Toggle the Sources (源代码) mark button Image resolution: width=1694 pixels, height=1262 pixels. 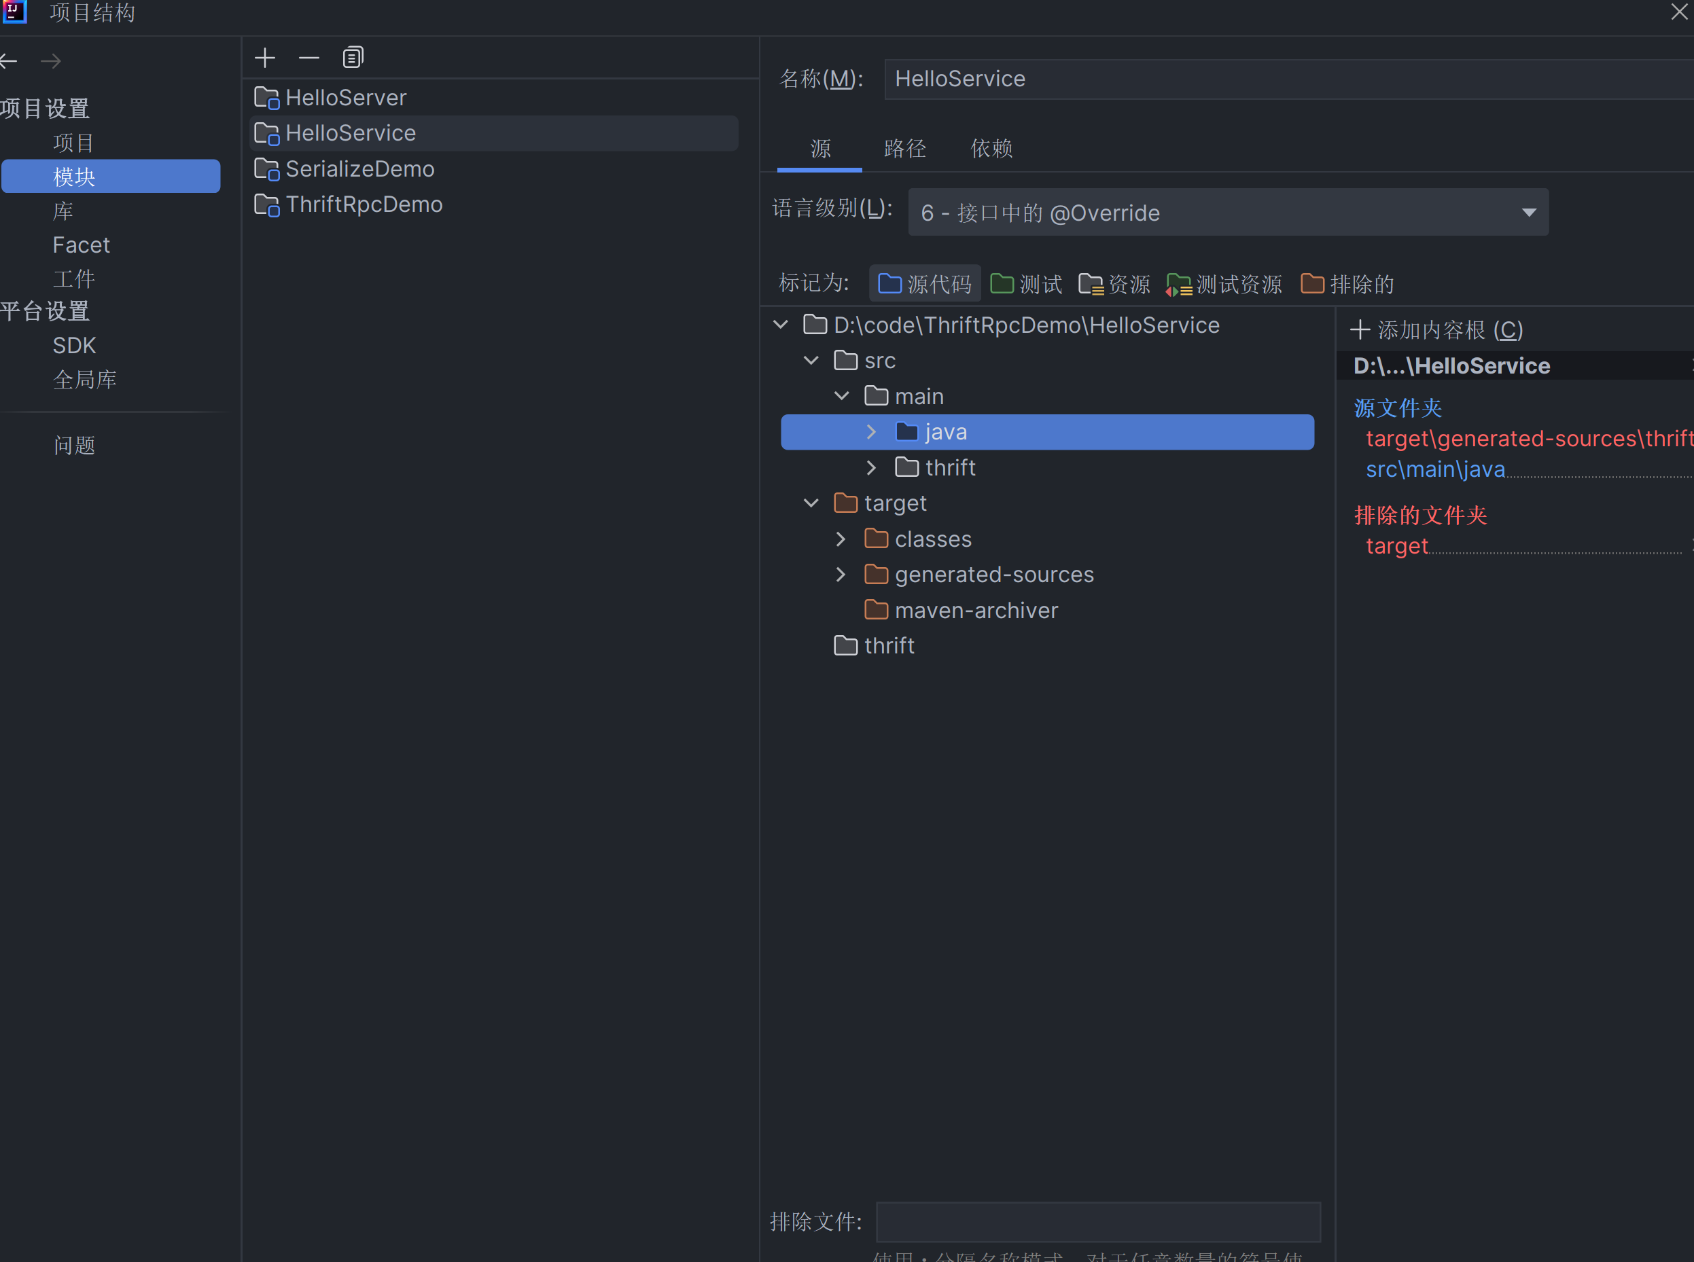coord(925,284)
